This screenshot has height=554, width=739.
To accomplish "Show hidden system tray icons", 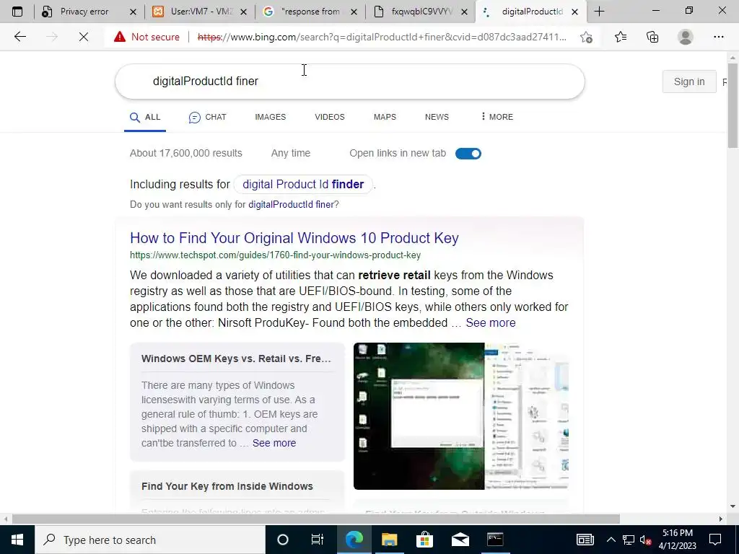I will [611, 540].
